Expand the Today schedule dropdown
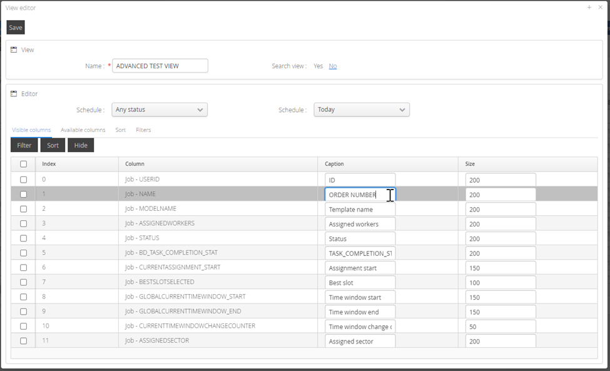This screenshot has height=371, width=610. (x=362, y=109)
